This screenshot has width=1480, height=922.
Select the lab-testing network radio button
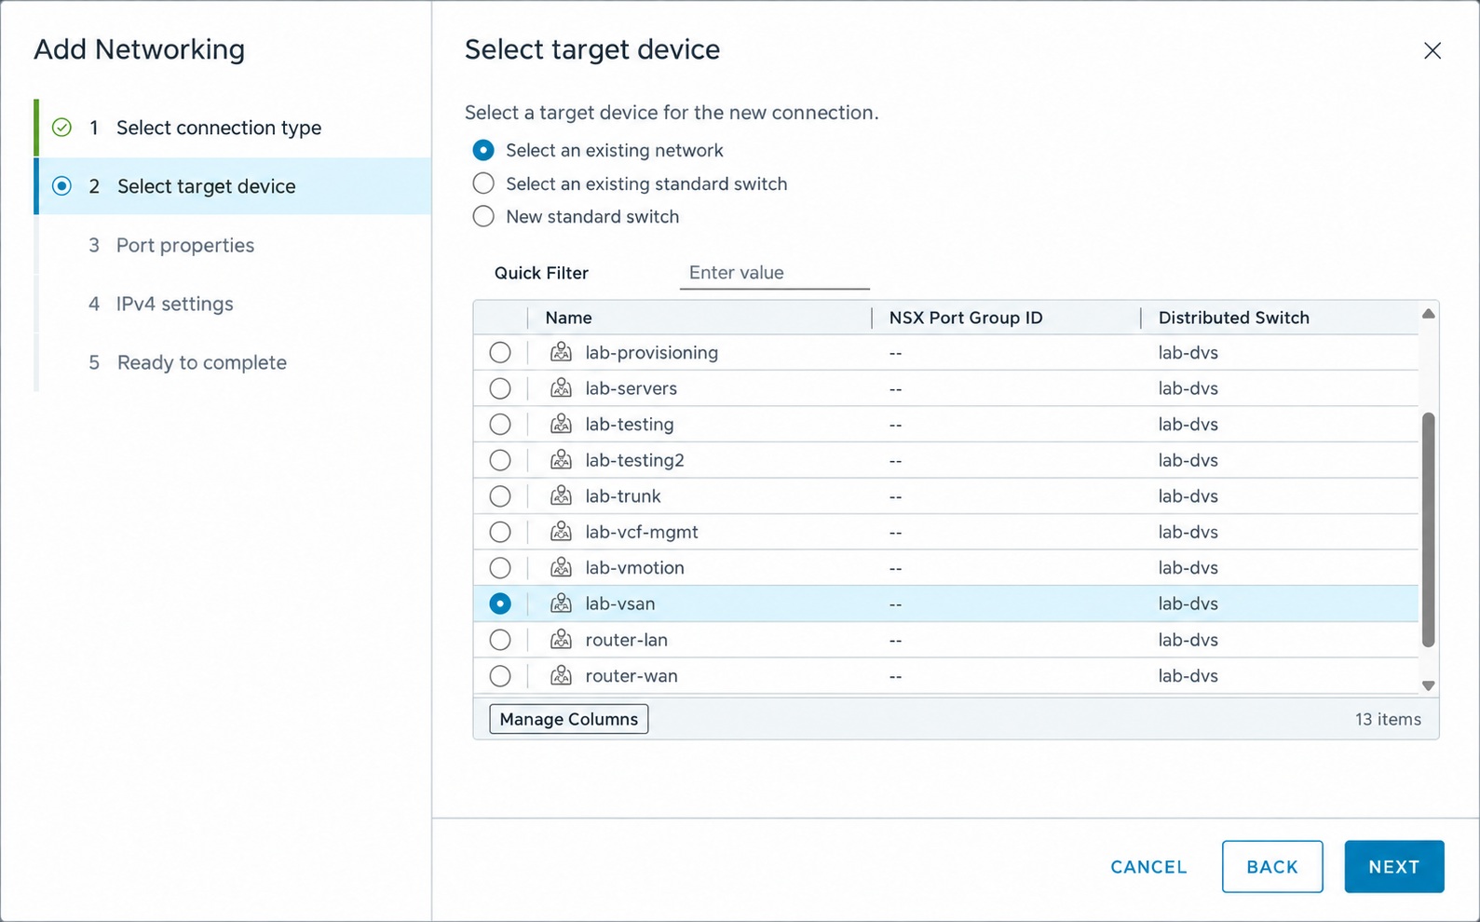500,424
